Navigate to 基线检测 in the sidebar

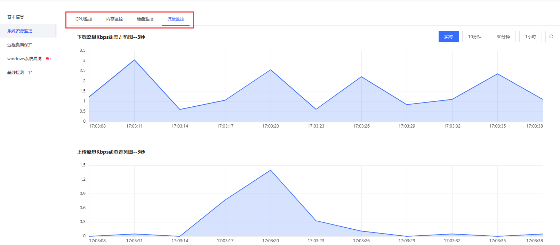coord(16,73)
